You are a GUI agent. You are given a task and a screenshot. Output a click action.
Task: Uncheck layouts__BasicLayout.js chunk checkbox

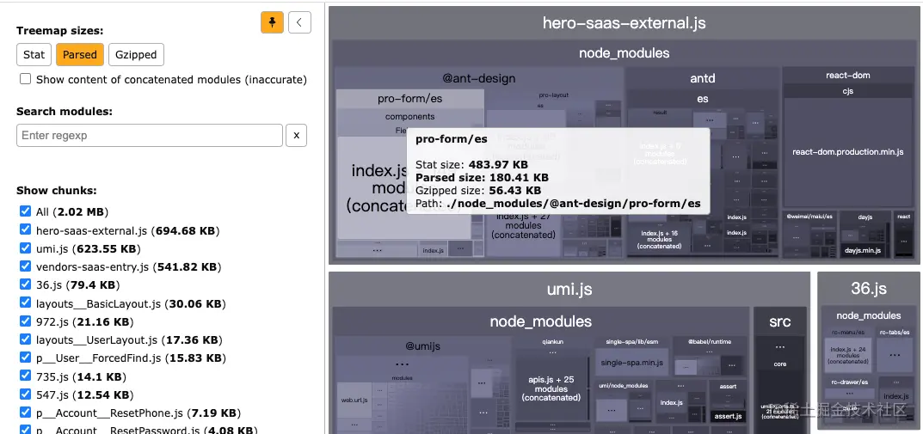(25, 303)
